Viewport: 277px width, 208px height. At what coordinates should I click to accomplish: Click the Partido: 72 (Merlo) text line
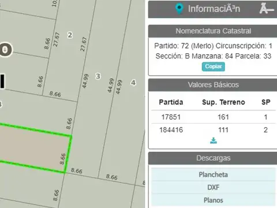click(x=213, y=46)
